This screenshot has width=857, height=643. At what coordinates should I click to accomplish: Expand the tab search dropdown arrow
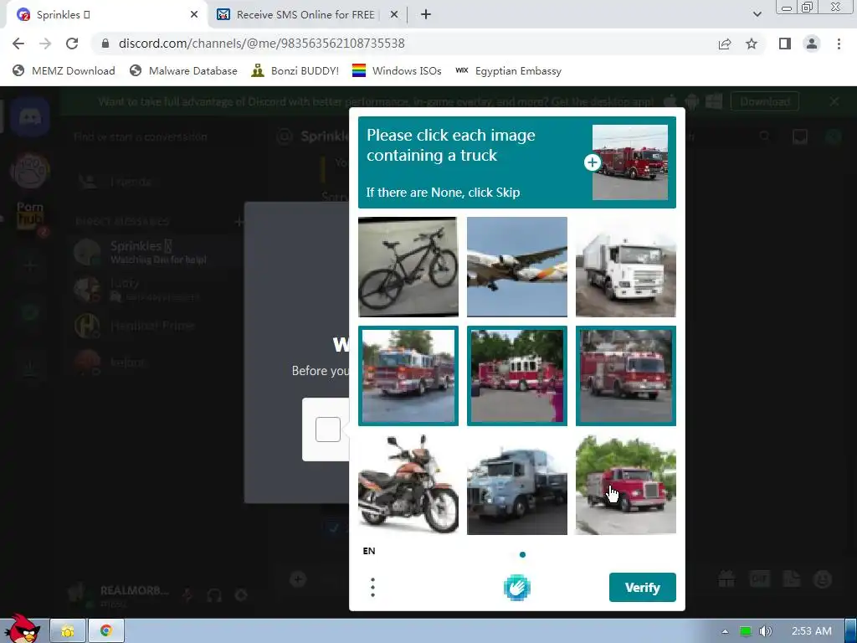coord(757,15)
